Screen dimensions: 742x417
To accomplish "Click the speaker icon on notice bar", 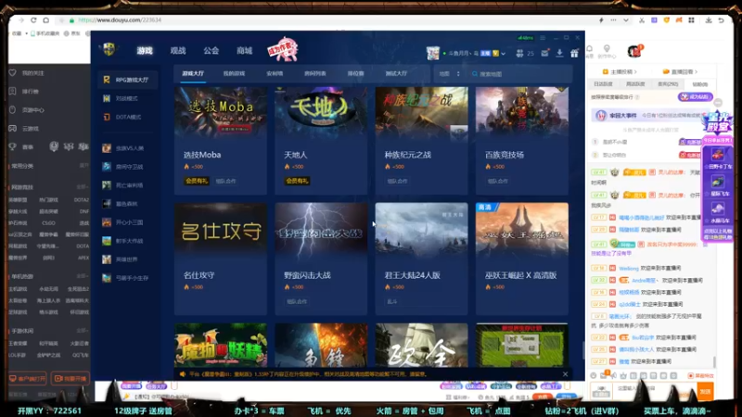I will (x=182, y=374).
